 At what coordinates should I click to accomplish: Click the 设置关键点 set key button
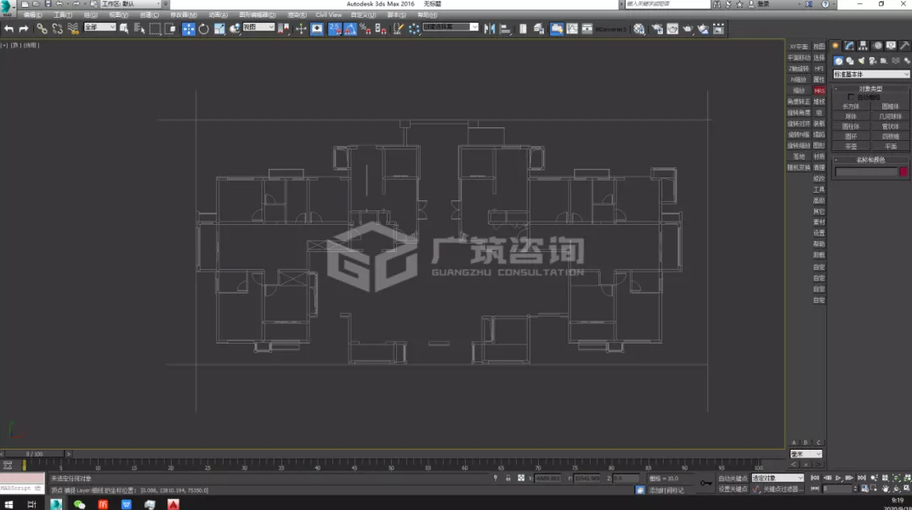(733, 489)
